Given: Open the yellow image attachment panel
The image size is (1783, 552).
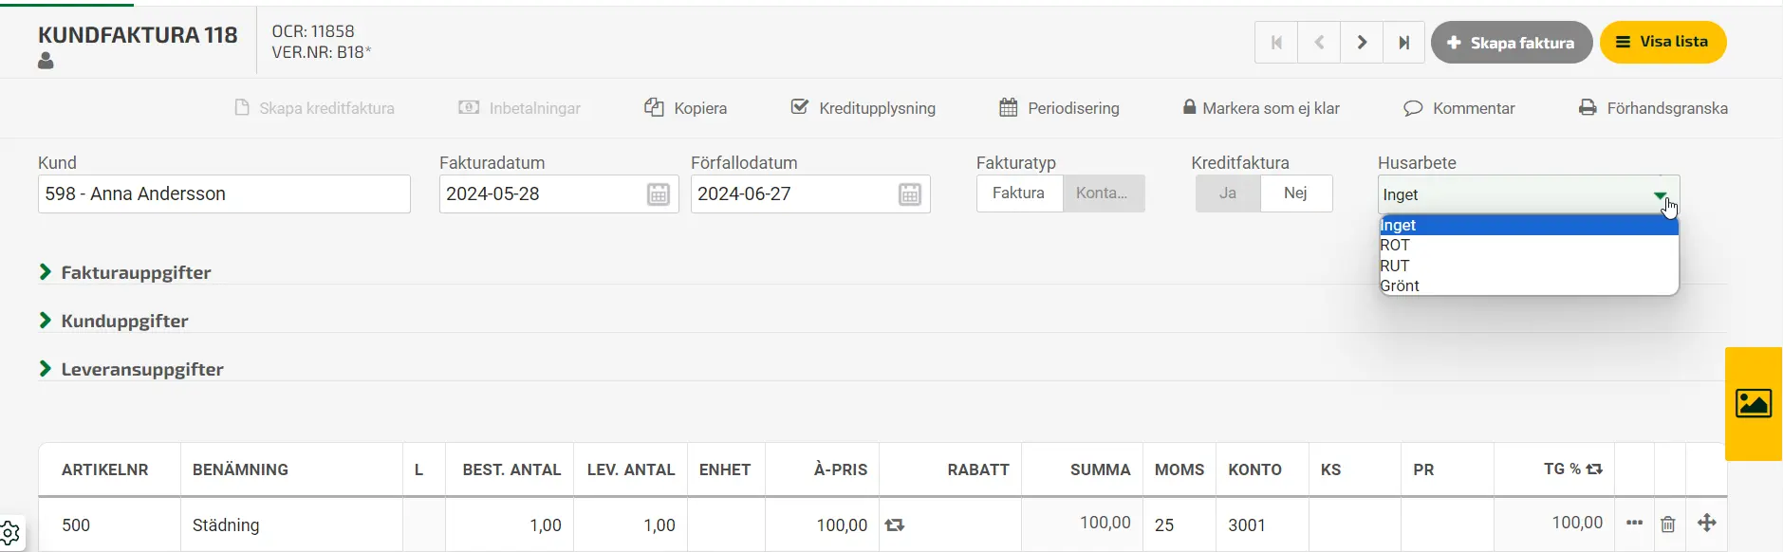Looking at the screenshot, I should click(1754, 404).
